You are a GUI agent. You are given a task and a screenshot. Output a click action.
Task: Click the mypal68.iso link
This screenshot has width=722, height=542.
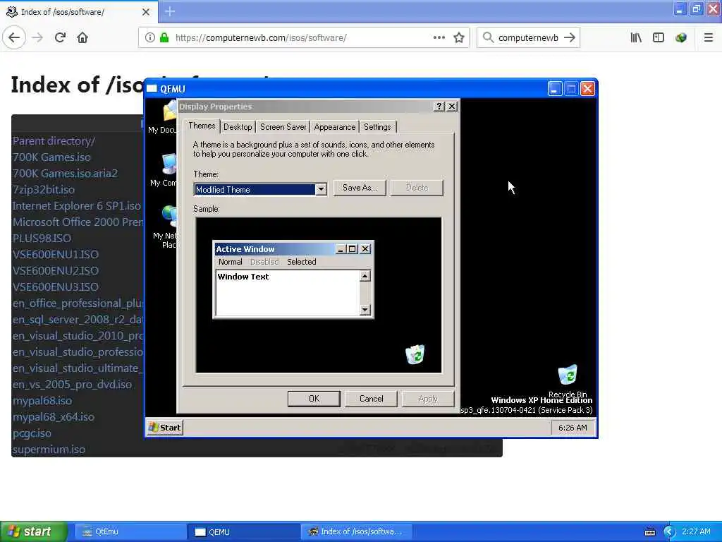pyautogui.click(x=42, y=401)
